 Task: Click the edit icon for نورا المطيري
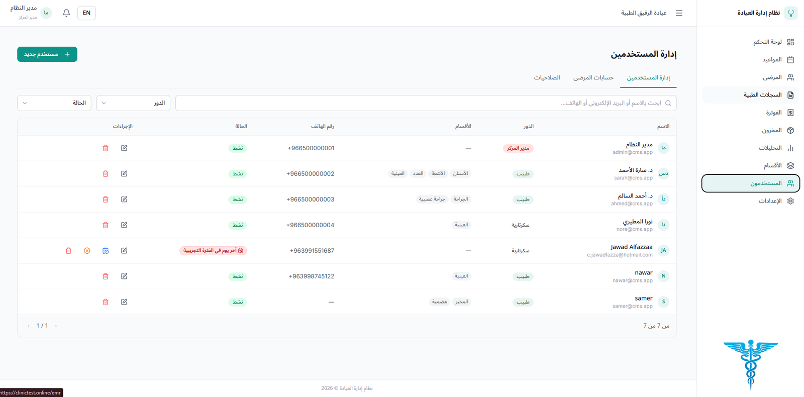(x=124, y=225)
